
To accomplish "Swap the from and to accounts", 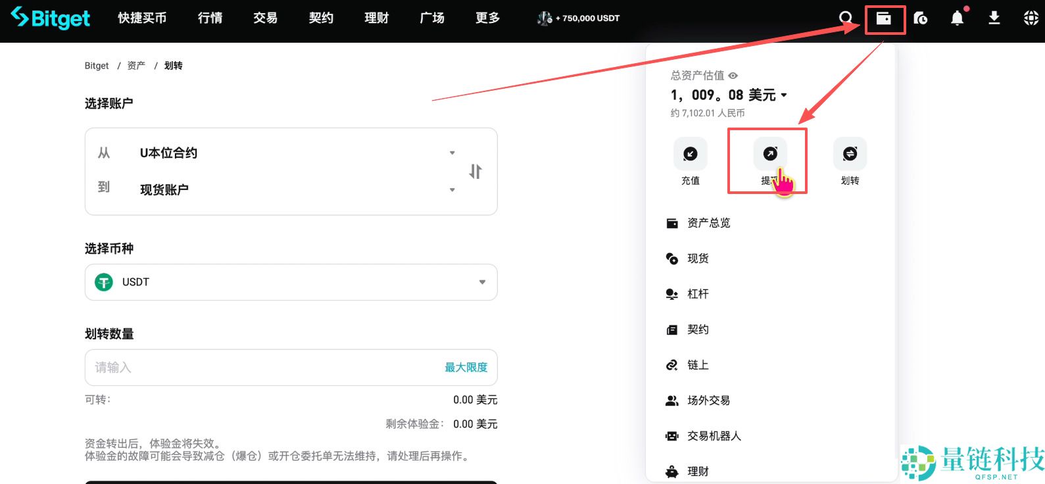I will [x=475, y=172].
